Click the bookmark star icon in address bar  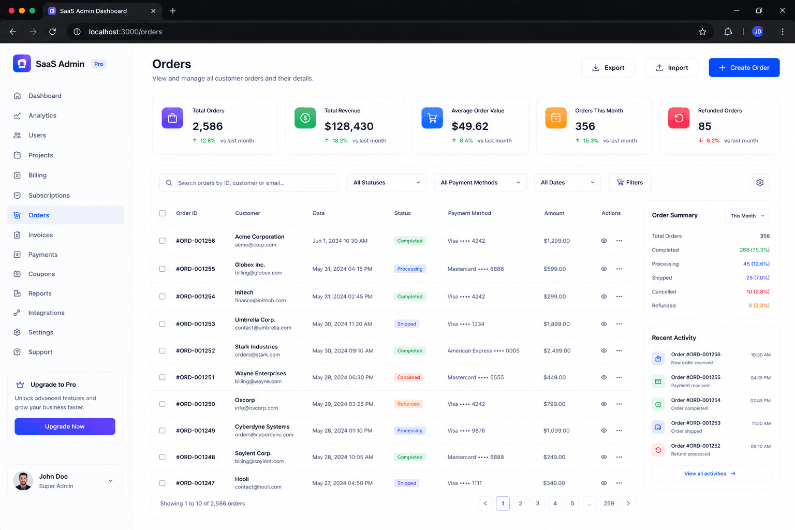point(702,32)
